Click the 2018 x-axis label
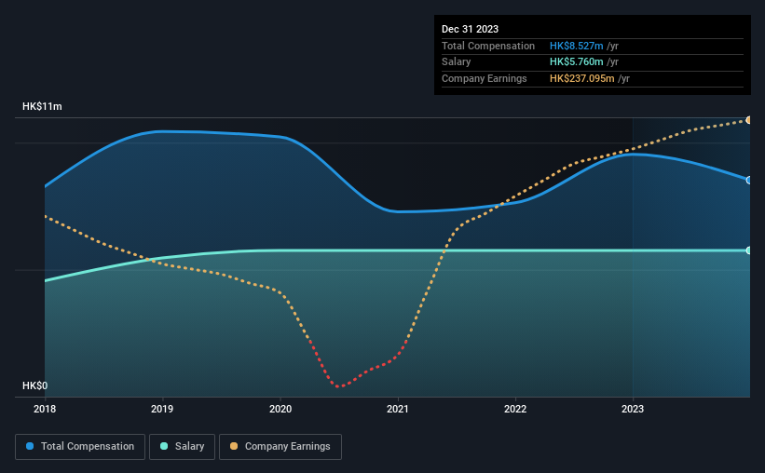 (45, 409)
